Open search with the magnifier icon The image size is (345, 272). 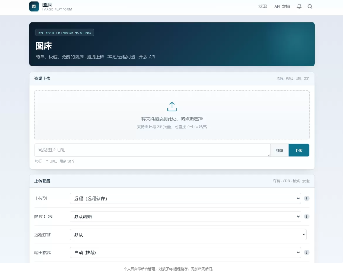point(310,6)
